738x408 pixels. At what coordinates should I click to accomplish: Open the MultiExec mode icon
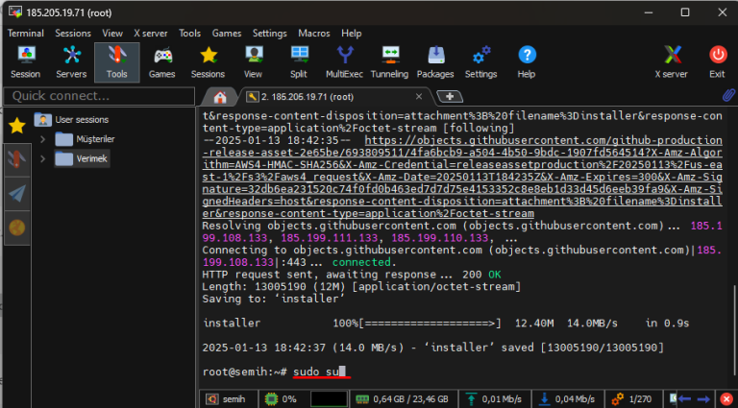(x=344, y=61)
